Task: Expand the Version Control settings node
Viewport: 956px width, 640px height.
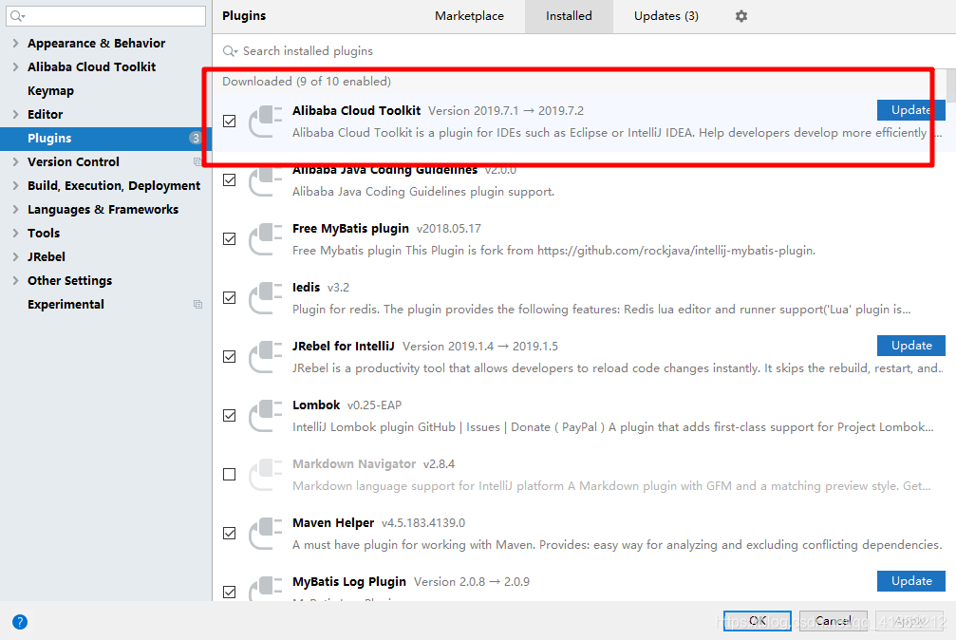Action: click(x=16, y=161)
